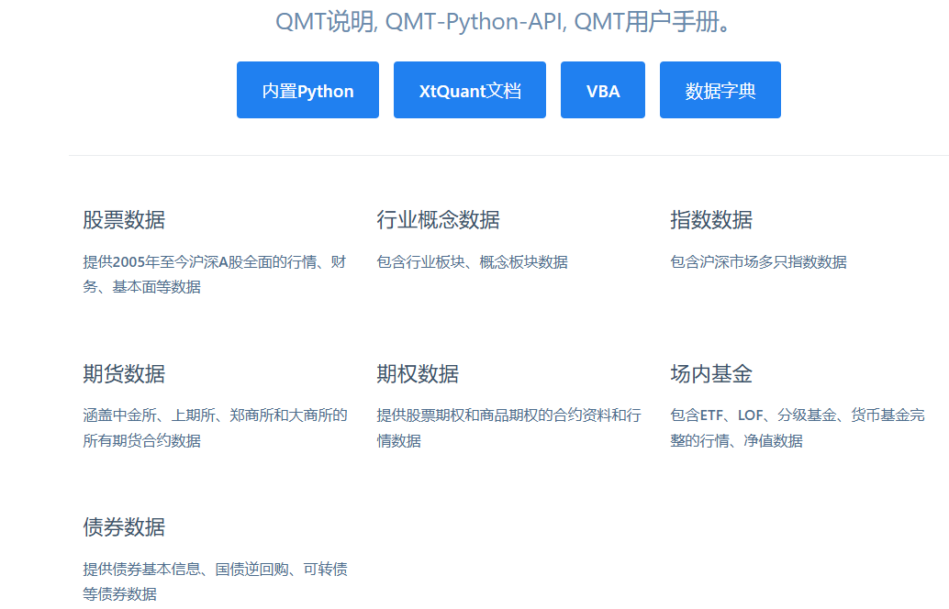This screenshot has height=609, width=949.
Task: Click the VBA button
Action: pos(603,90)
